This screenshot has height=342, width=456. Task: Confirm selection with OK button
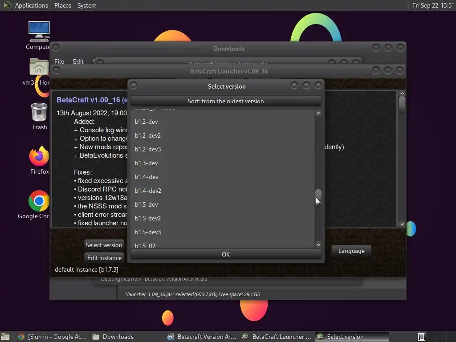point(226,254)
